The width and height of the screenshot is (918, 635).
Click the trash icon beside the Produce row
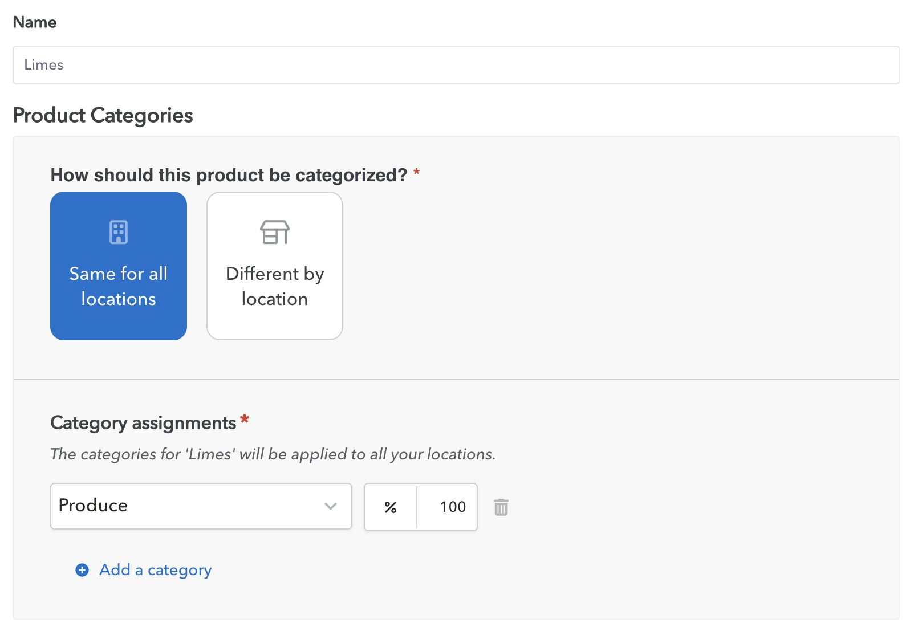click(501, 507)
